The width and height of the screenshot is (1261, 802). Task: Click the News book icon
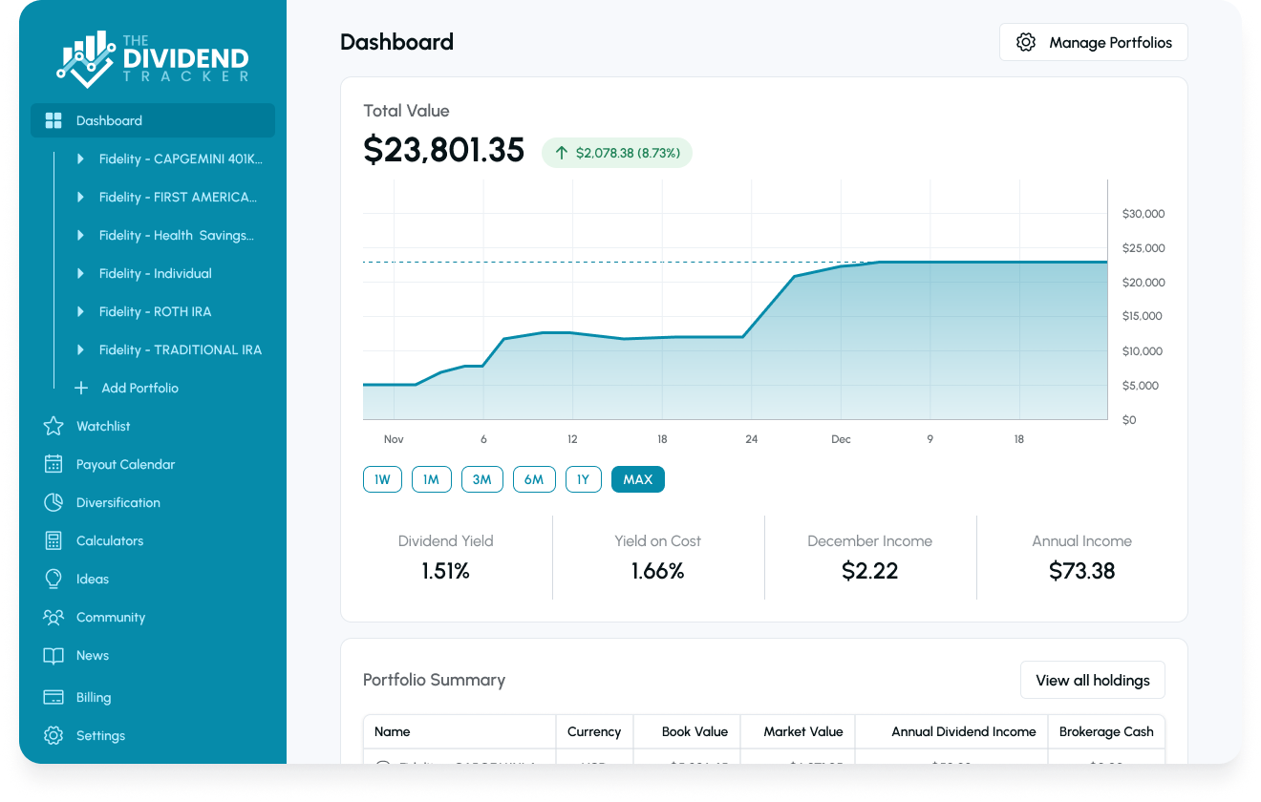(x=53, y=655)
